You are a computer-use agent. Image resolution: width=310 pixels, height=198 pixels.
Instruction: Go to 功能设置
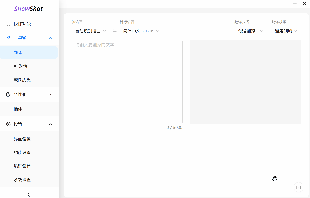pyautogui.click(x=29, y=153)
